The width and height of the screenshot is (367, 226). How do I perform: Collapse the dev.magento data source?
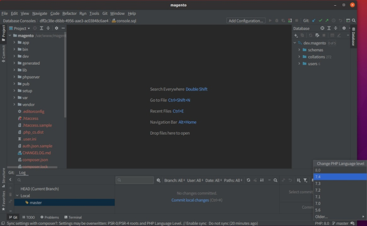coord(295,43)
